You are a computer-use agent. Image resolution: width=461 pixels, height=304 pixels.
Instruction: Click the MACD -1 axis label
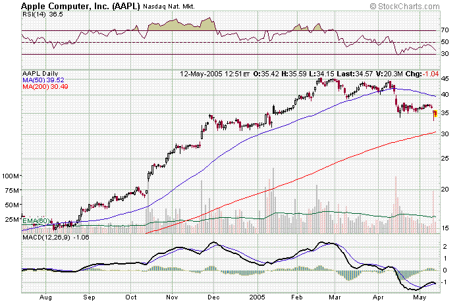coord(444,282)
